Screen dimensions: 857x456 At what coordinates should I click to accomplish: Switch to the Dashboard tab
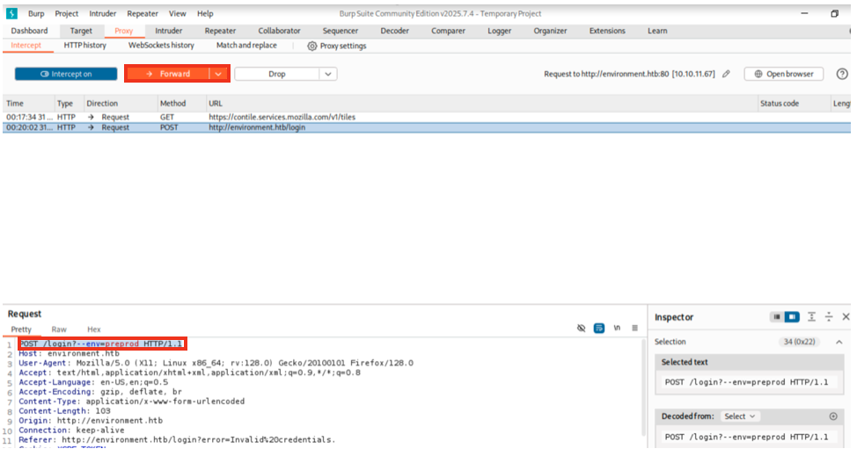[30, 31]
